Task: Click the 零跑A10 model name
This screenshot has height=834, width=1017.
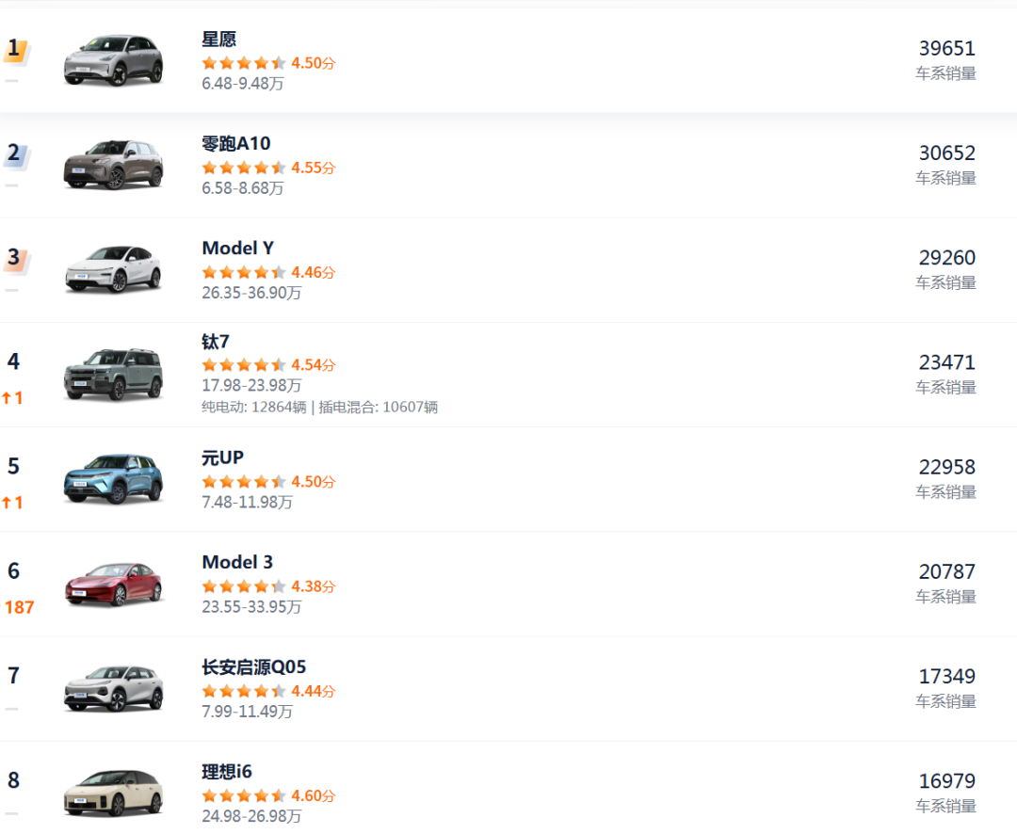Action: click(x=236, y=143)
